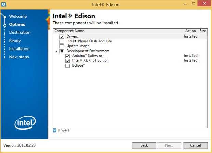This screenshot has height=153, width=212.
Task: Click the installer app icon in title bar
Action: click(x=4, y=4)
